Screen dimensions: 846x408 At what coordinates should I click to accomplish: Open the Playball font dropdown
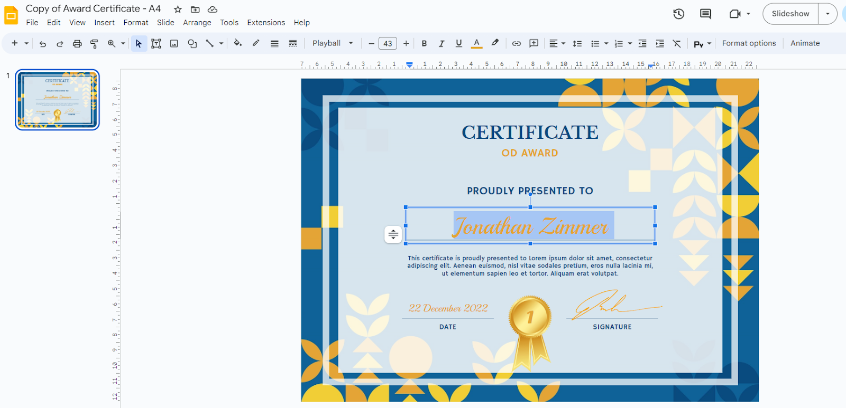(333, 43)
